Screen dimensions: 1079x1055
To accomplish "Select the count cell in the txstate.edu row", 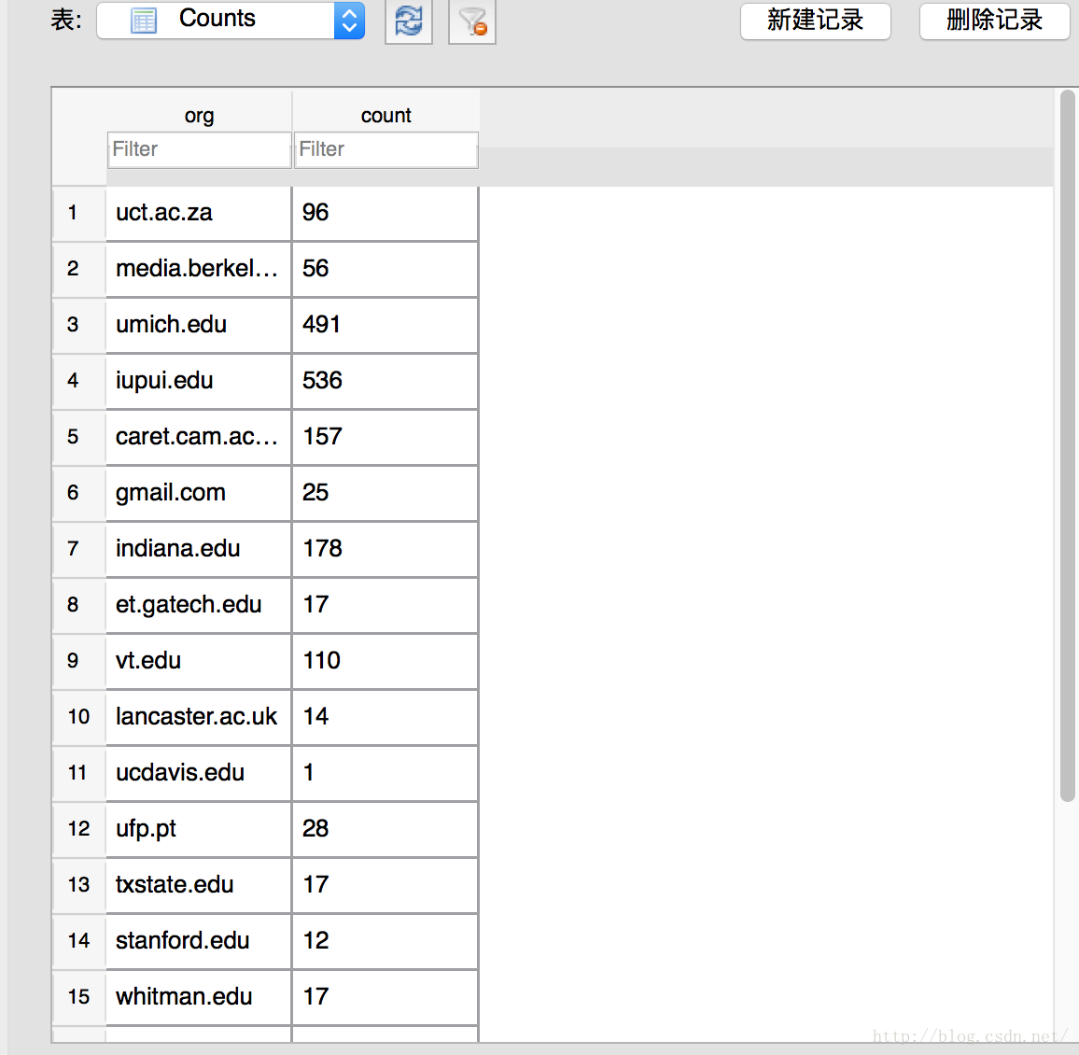I will (385, 885).
